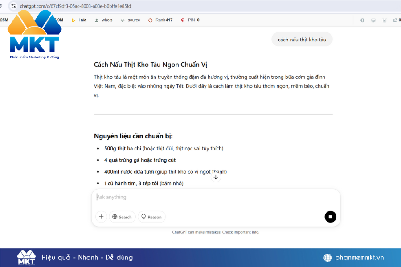Viewport: 401px width, 267px height.
Task: Click the chatgpt.com URL in address bar
Action: [x=76, y=6]
